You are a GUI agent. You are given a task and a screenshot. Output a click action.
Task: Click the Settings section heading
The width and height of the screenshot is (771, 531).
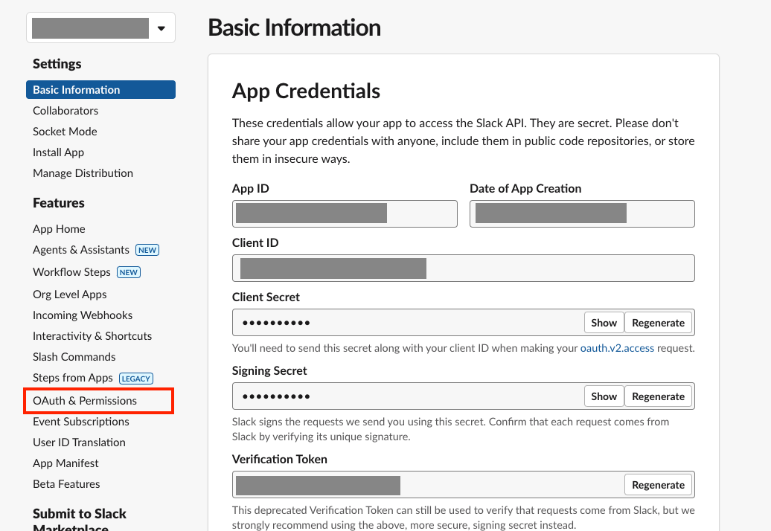point(57,64)
